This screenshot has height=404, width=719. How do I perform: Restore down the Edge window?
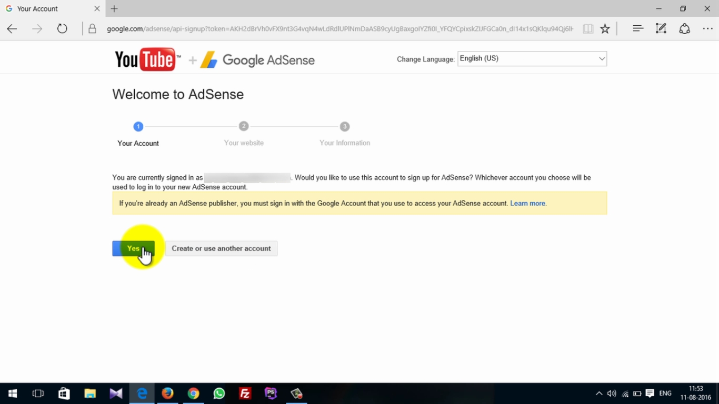[x=683, y=8]
